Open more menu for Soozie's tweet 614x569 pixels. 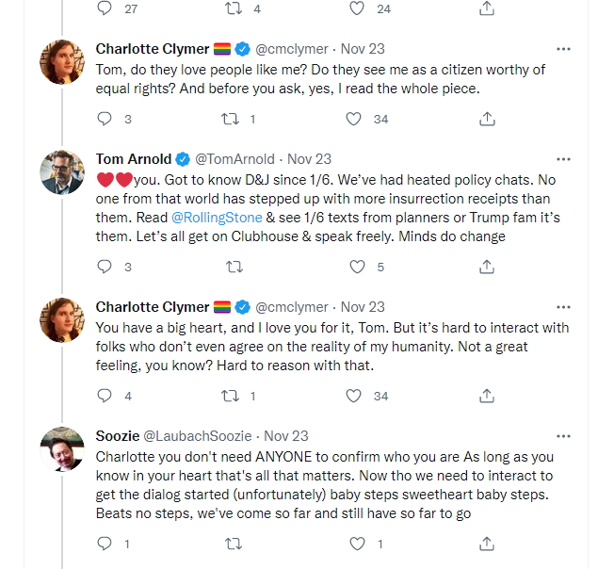563,436
